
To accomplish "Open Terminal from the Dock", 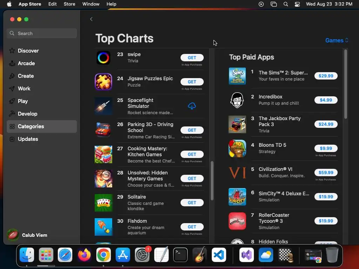I will point(180,255).
